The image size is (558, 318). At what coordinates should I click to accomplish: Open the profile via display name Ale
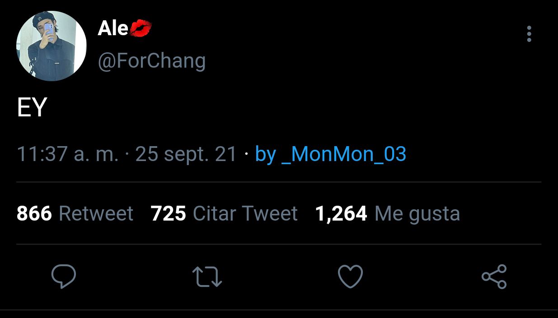[113, 29]
